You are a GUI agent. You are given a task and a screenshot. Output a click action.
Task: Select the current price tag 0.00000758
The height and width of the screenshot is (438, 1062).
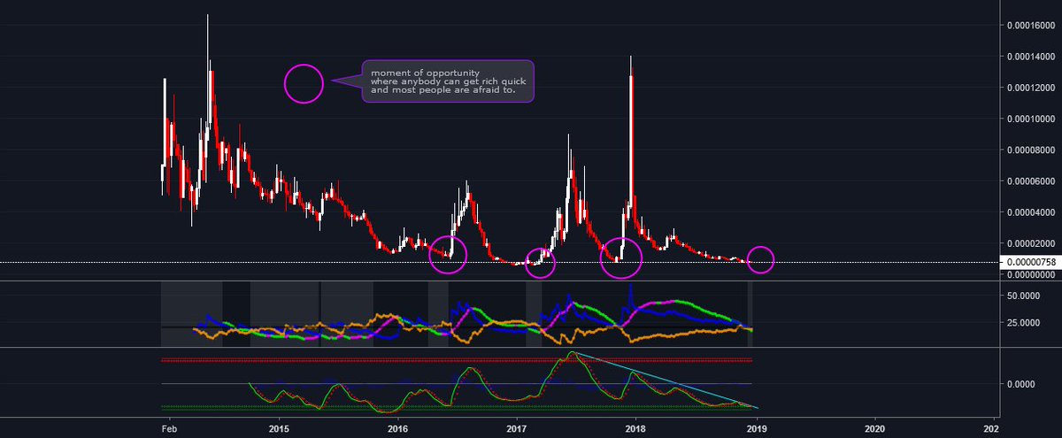pyautogui.click(x=1030, y=263)
